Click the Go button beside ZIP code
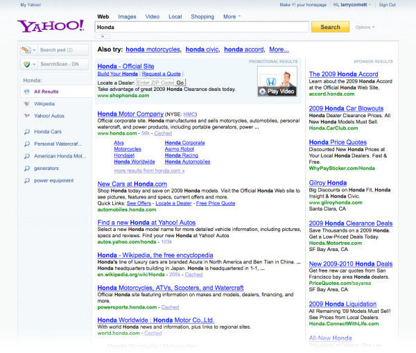This screenshot has width=416, height=353. coord(180,83)
